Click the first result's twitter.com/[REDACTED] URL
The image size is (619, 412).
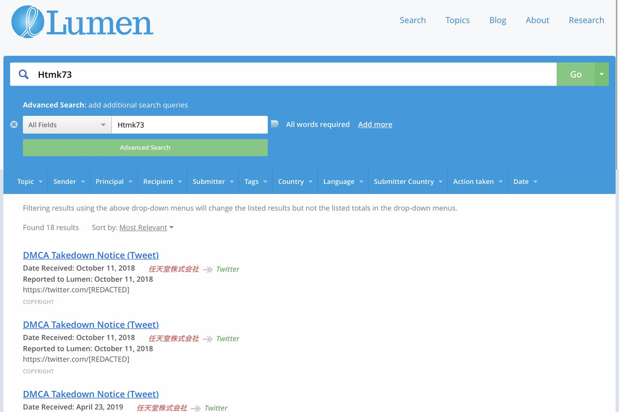[x=76, y=289]
